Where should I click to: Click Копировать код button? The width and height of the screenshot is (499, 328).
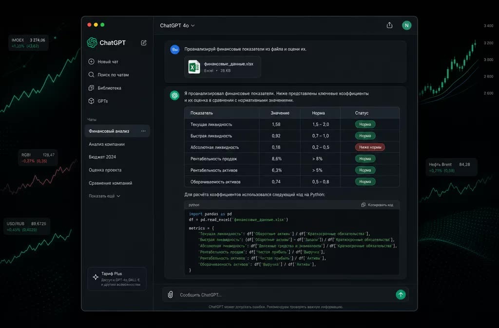377,205
